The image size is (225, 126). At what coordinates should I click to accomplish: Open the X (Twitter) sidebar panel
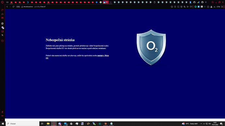click(x=2, y=35)
